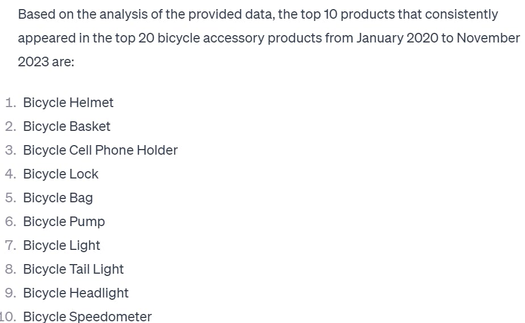Select the "Bicycle Basket" list entry
The height and width of the screenshot is (323, 525).
click(66, 126)
